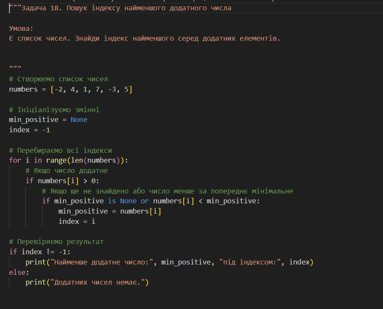Click the line 'index = i'
383x309 pixels.
click(x=77, y=222)
